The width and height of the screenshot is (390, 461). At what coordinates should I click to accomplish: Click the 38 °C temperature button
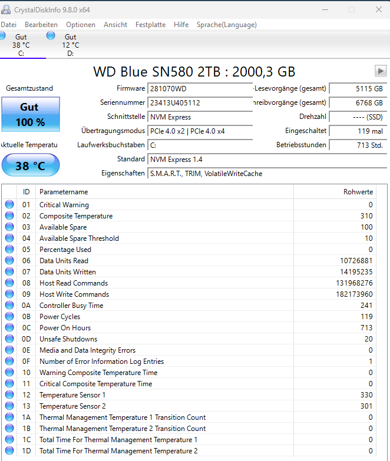pos(31,165)
